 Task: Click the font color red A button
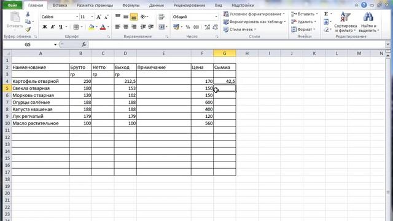103,27
